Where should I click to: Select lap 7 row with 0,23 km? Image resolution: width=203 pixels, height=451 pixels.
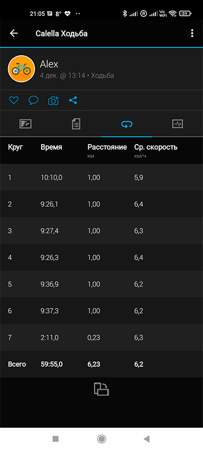coord(101,337)
